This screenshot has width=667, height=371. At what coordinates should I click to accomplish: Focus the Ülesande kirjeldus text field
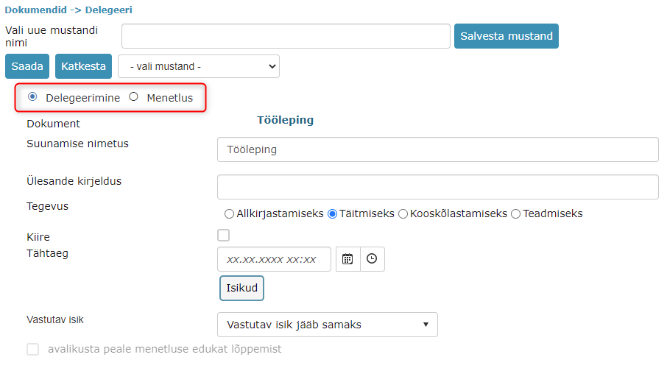pos(438,187)
